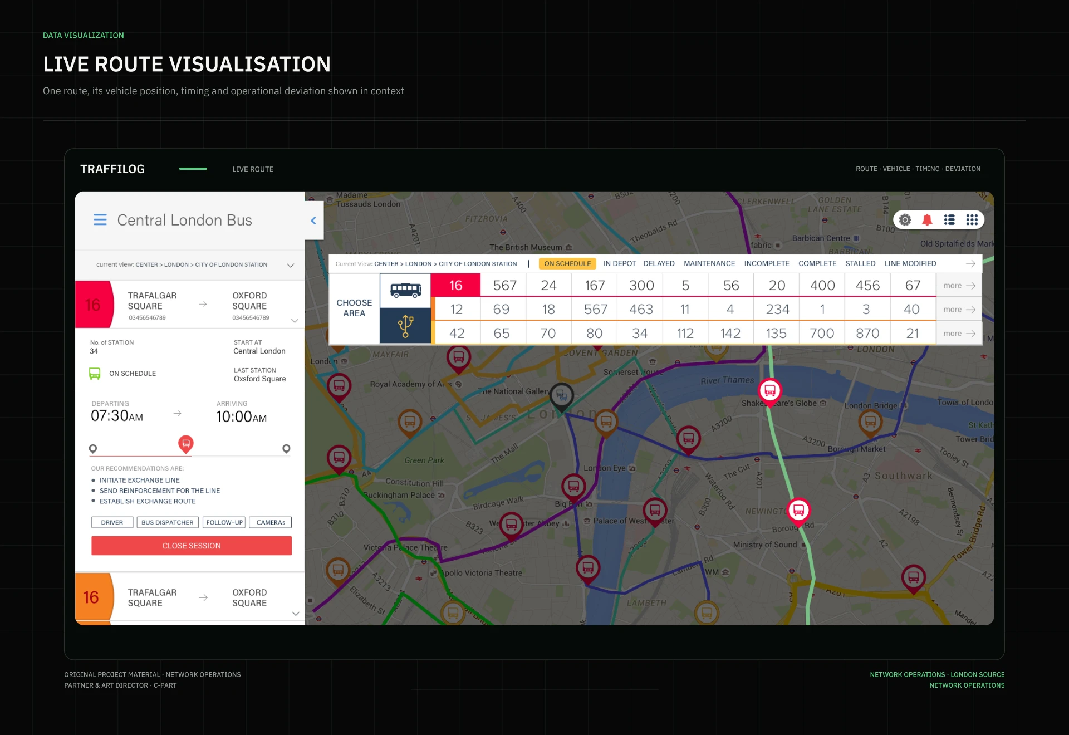Click the start point marker of the timeline
1069x735 pixels.
tap(93, 449)
